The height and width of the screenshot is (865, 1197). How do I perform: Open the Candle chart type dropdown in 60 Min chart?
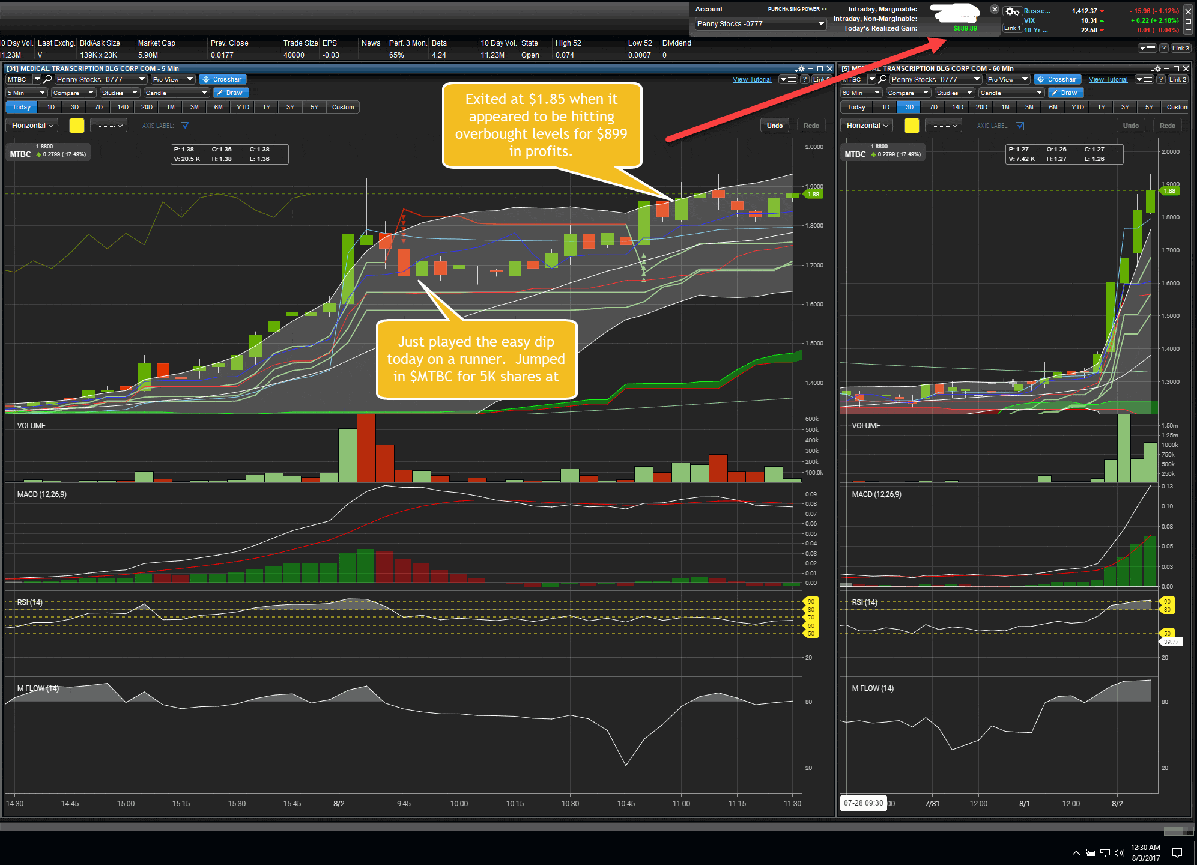tap(1011, 93)
